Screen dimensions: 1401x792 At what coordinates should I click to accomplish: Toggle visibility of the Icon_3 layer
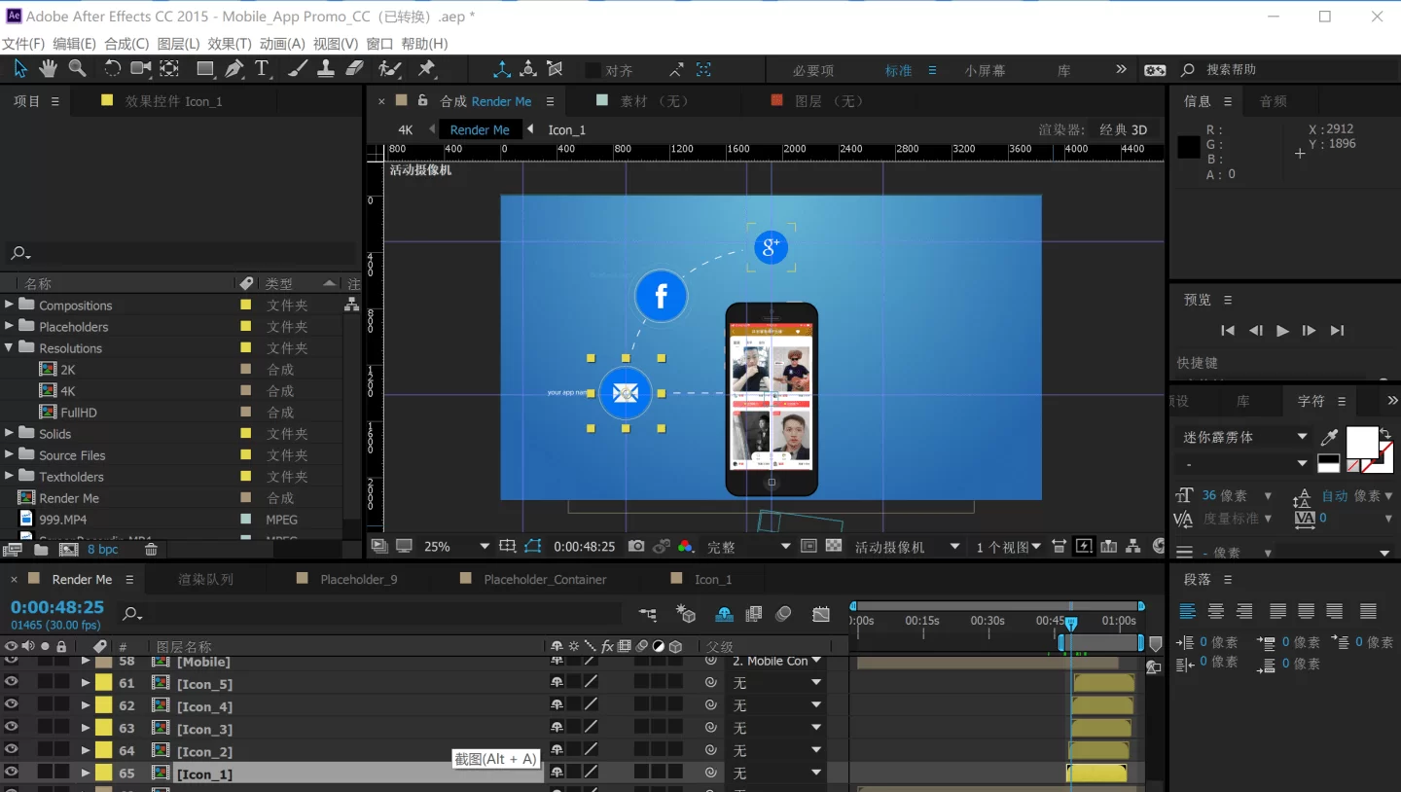point(11,728)
